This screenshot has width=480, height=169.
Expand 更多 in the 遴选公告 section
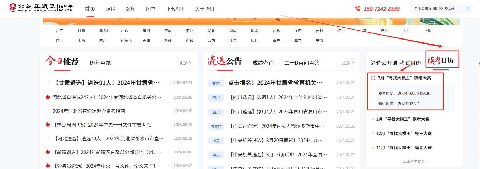(348, 63)
